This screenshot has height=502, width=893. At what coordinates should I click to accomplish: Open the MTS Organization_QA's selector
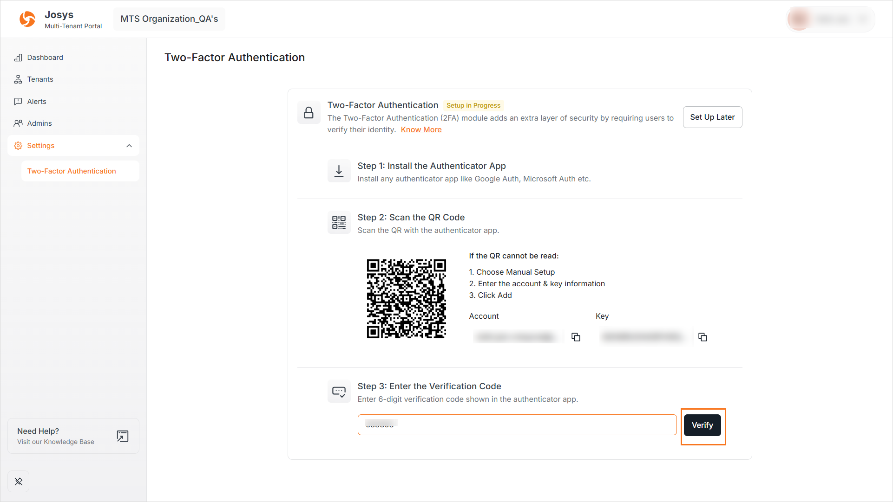point(169,19)
